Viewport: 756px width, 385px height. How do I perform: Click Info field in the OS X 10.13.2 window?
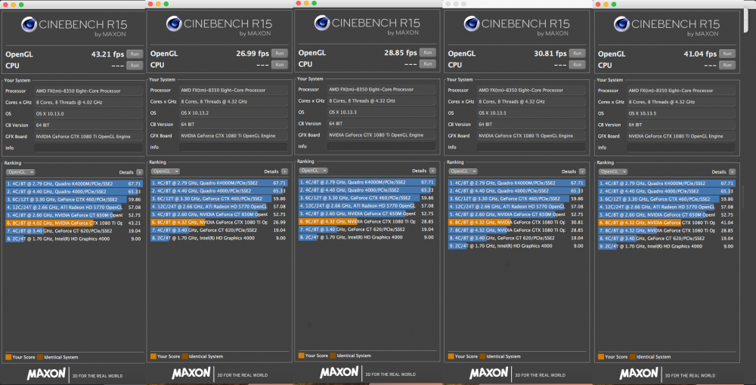[x=234, y=147]
